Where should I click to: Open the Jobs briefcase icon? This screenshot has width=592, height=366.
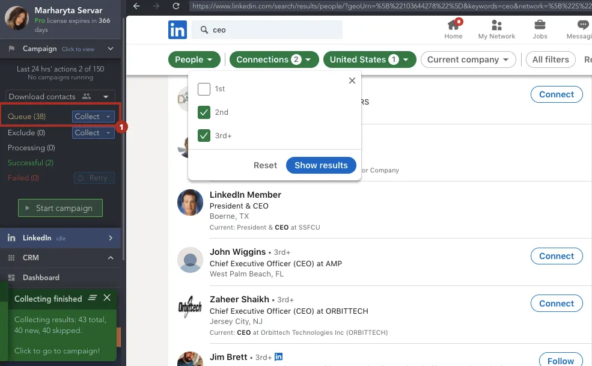[540, 25]
